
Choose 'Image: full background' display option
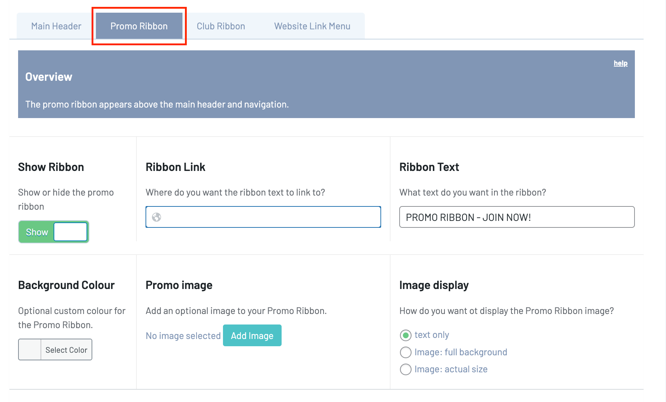[406, 352]
